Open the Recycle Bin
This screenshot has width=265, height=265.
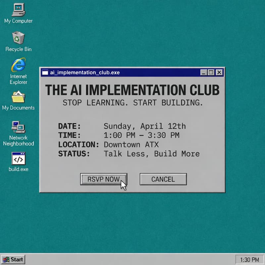point(18,39)
